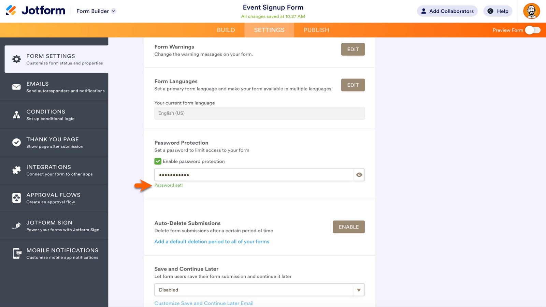The image size is (546, 307).
Task: Select the Form Settings gear icon
Action: tap(16, 59)
